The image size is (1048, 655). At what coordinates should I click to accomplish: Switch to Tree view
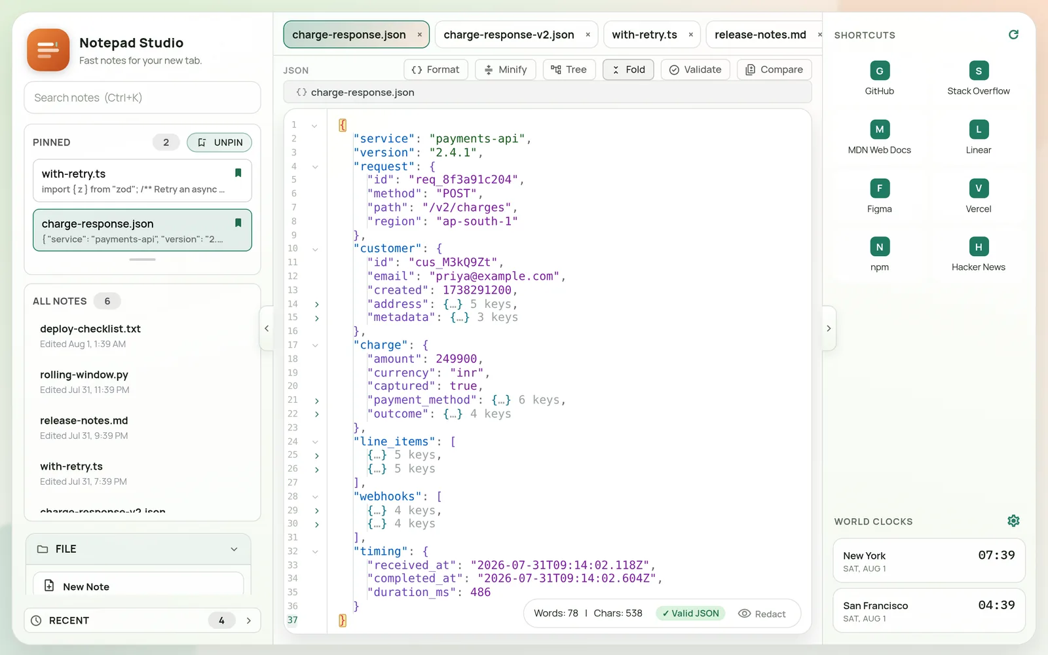point(569,69)
